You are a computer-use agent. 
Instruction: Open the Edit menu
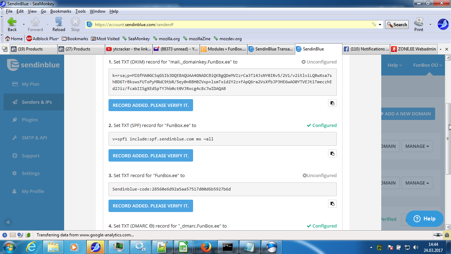(x=20, y=11)
